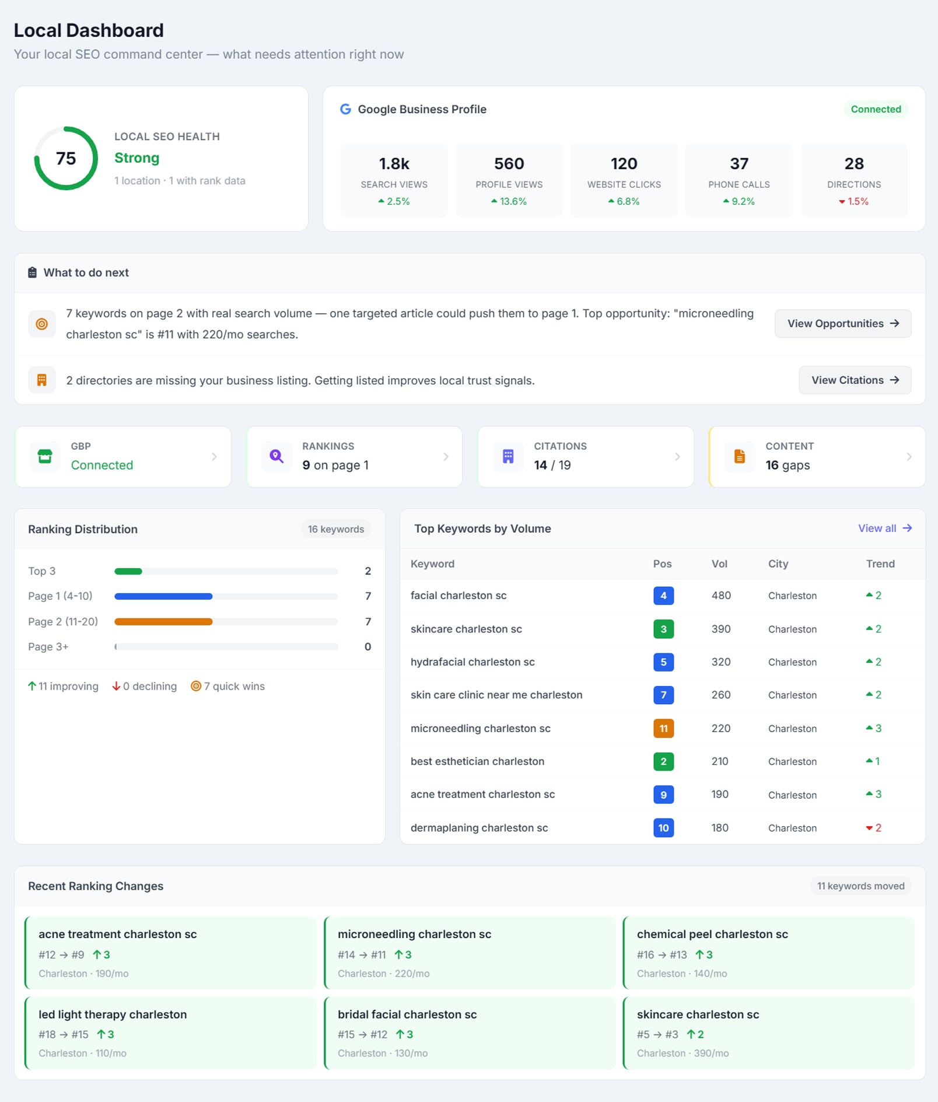Click the View Citations button

(x=855, y=380)
